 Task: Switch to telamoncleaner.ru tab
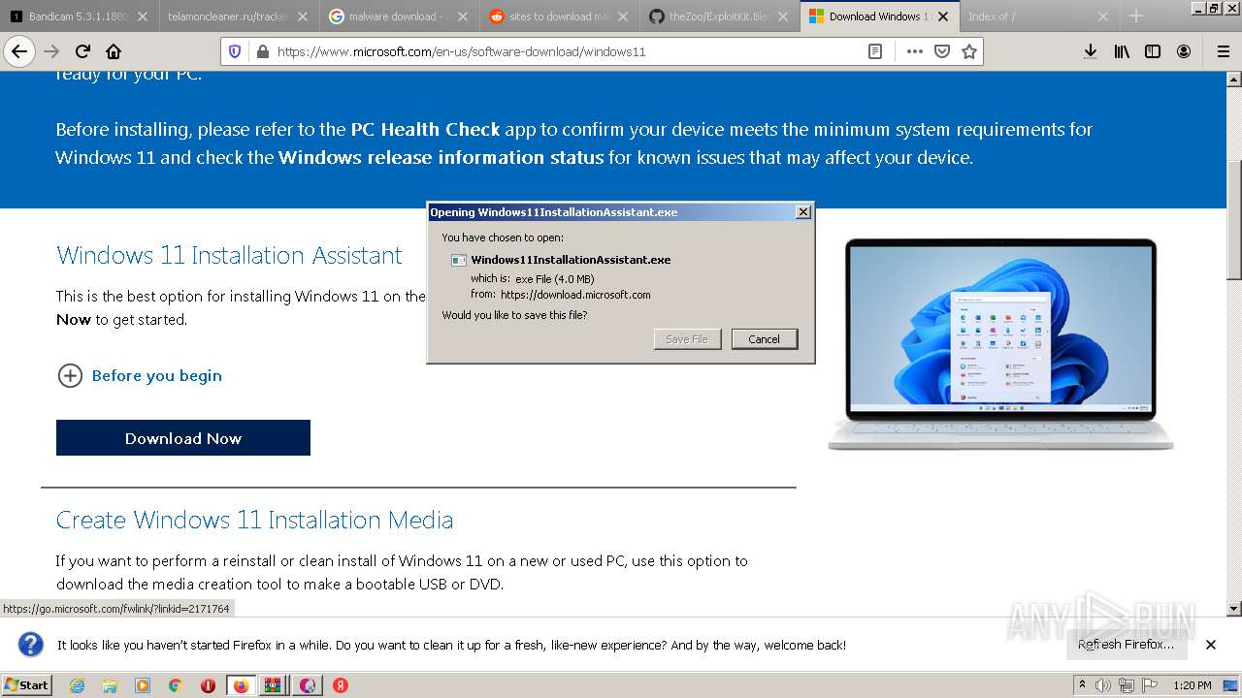[239, 16]
